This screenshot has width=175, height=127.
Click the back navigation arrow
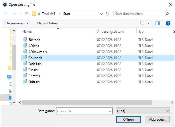click(6, 14)
